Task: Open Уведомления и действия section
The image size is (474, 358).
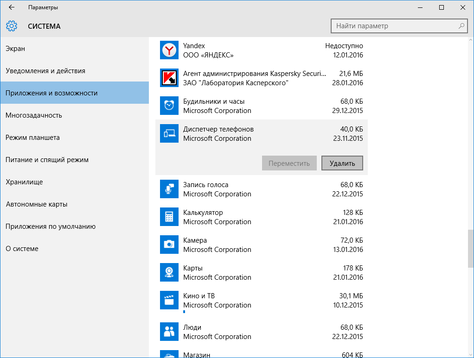Action: (75, 71)
